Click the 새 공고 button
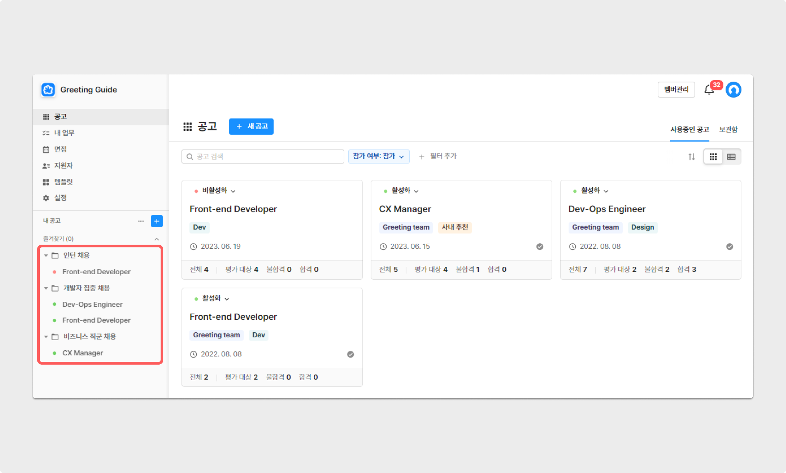 point(251,126)
